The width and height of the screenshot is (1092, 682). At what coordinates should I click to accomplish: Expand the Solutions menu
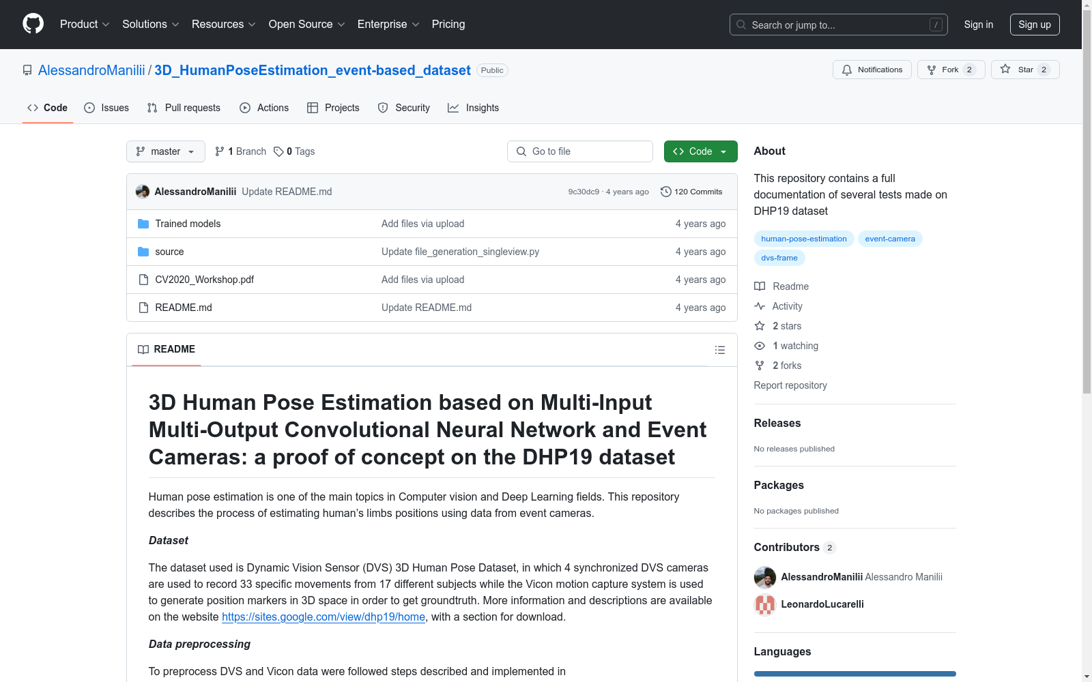(x=151, y=25)
